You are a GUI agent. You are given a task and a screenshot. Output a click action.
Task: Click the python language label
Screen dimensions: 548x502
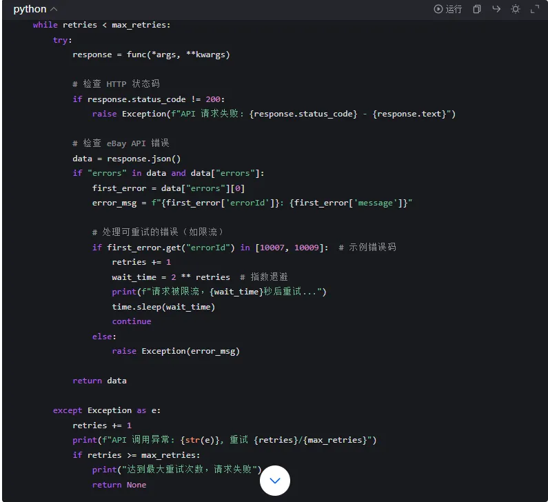coord(30,9)
